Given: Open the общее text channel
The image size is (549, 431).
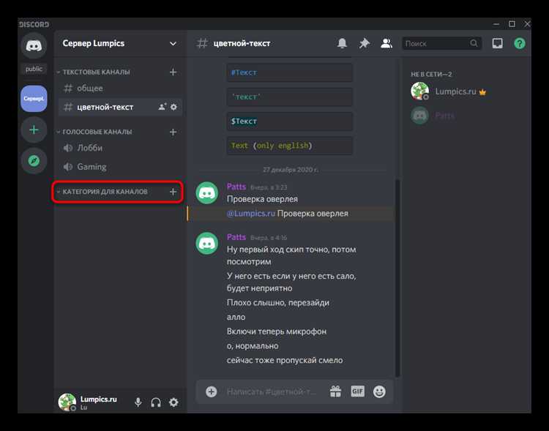Looking at the screenshot, I should point(120,89).
